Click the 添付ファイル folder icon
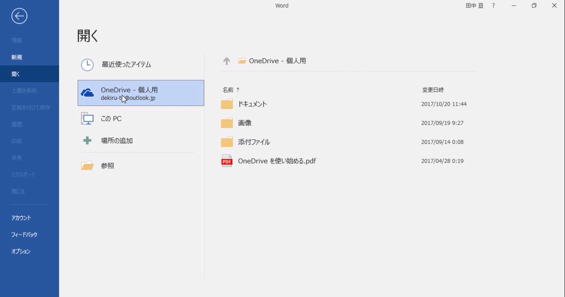The height and width of the screenshot is (297, 565). [227, 142]
